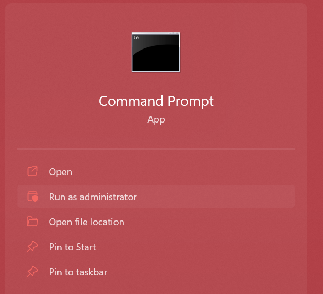Click the pin icon beside Pin to Start

tap(32, 247)
